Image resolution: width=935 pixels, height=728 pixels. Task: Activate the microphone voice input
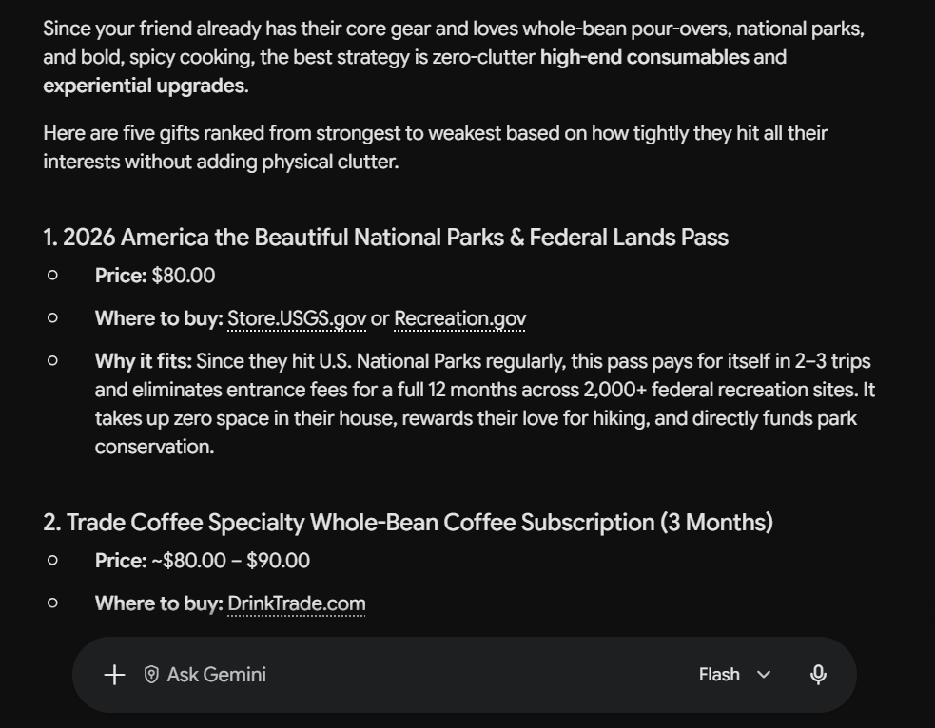pos(818,675)
